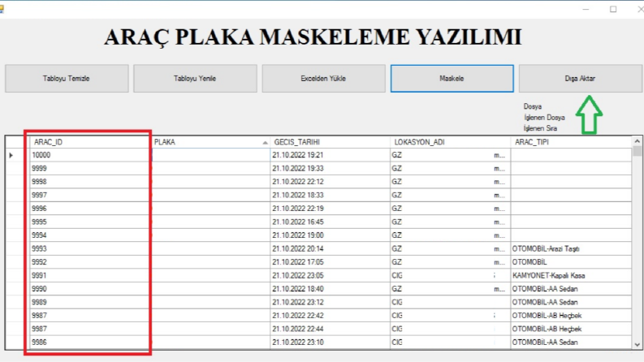Click date cell 21.10.2022 22:42
The height and width of the screenshot is (362, 644).
(331, 316)
